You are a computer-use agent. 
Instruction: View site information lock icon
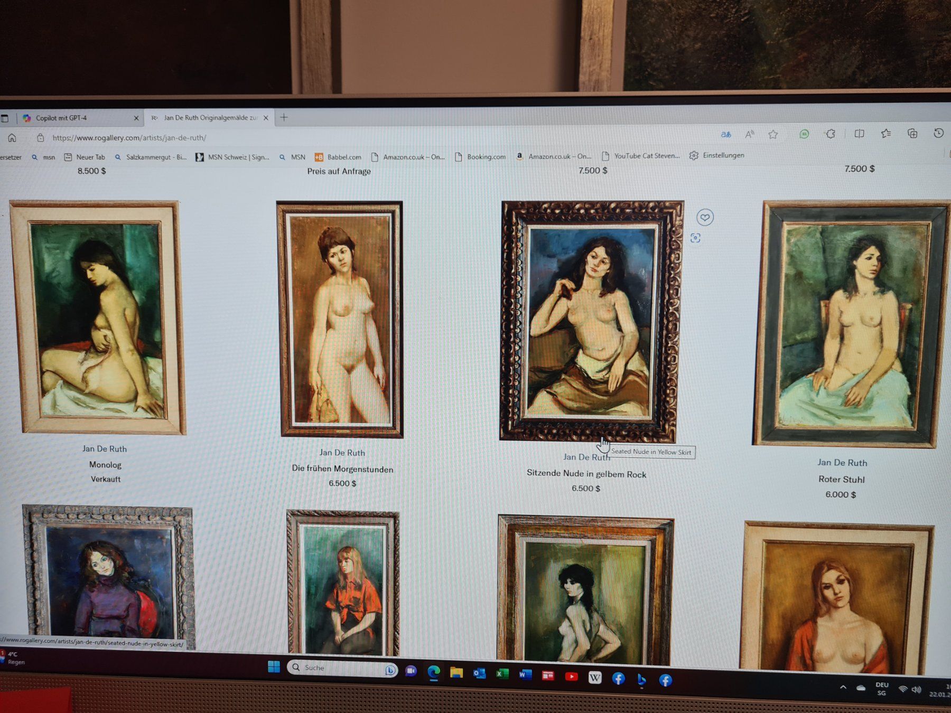tap(40, 138)
